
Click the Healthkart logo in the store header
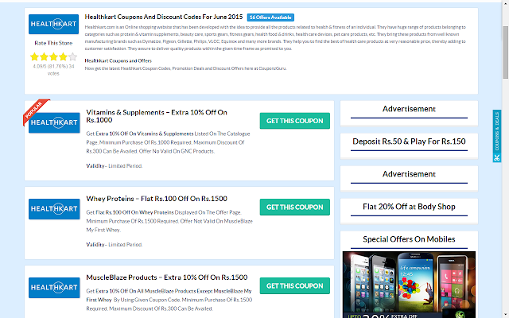53,24
